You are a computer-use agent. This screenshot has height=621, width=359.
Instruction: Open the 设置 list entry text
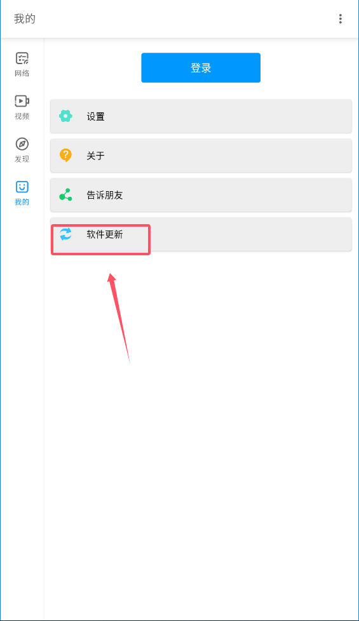[95, 116]
